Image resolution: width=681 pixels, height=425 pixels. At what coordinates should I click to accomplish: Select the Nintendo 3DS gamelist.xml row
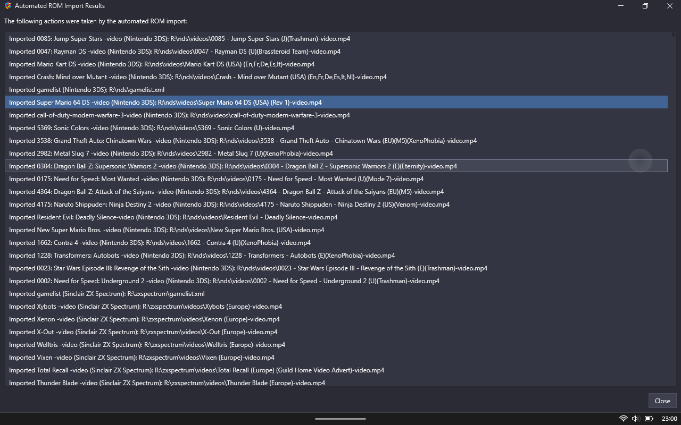click(x=336, y=90)
